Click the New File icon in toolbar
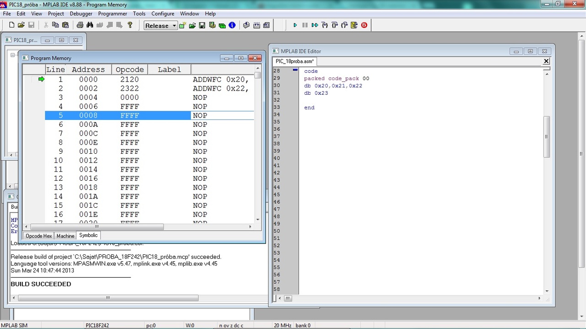The width and height of the screenshot is (586, 329). [x=11, y=25]
